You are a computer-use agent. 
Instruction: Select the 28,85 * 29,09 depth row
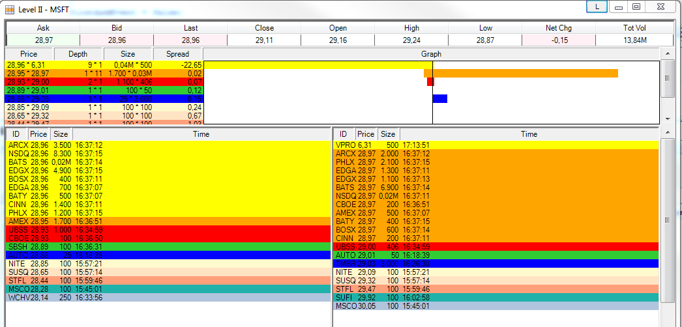point(104,107)
